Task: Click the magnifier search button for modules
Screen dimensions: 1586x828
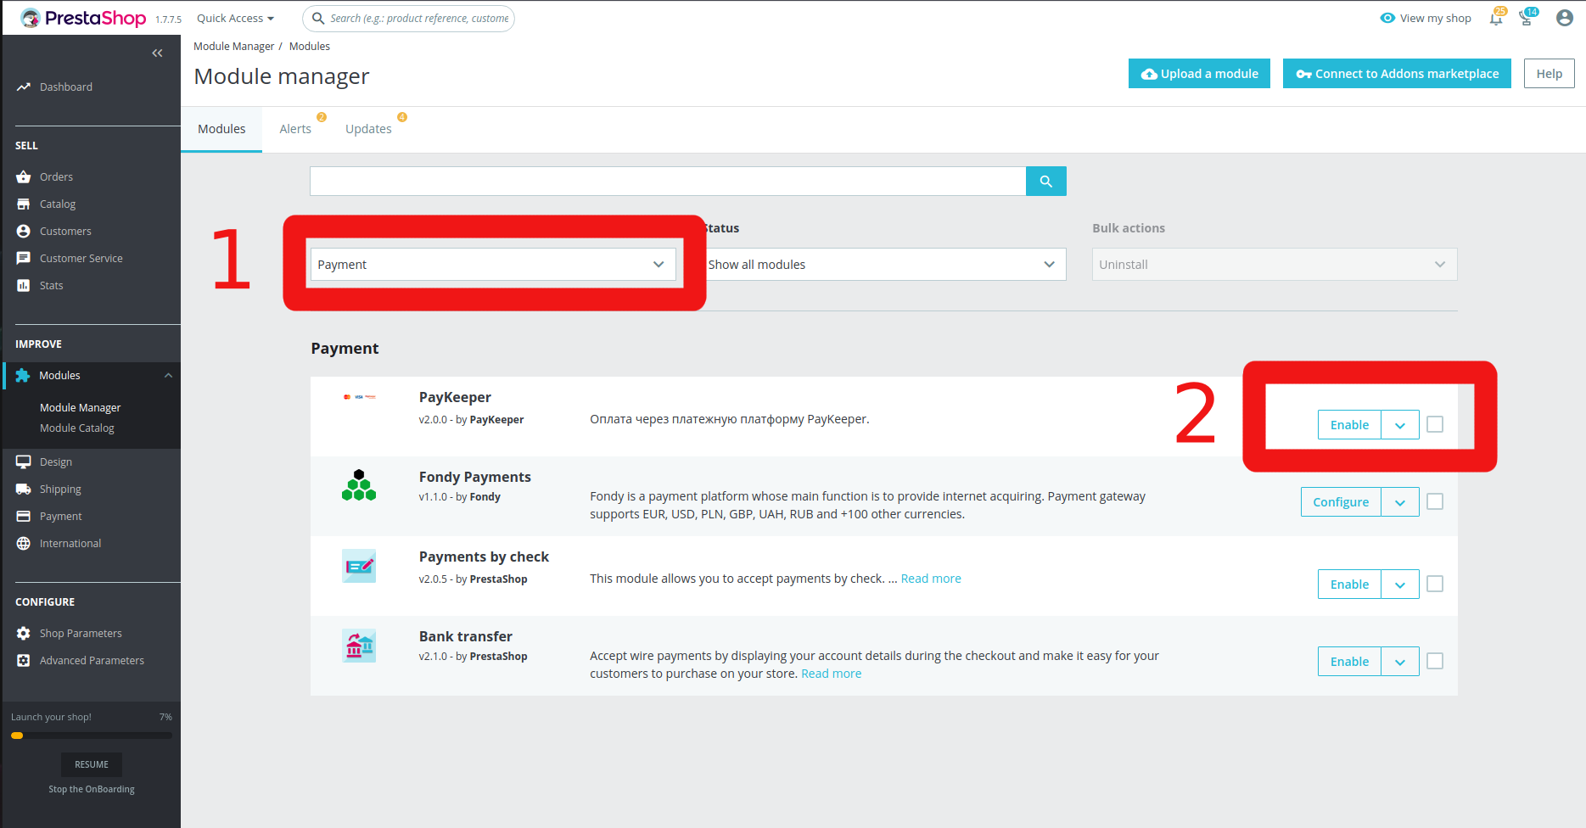Action: (x=1045, y=181)
